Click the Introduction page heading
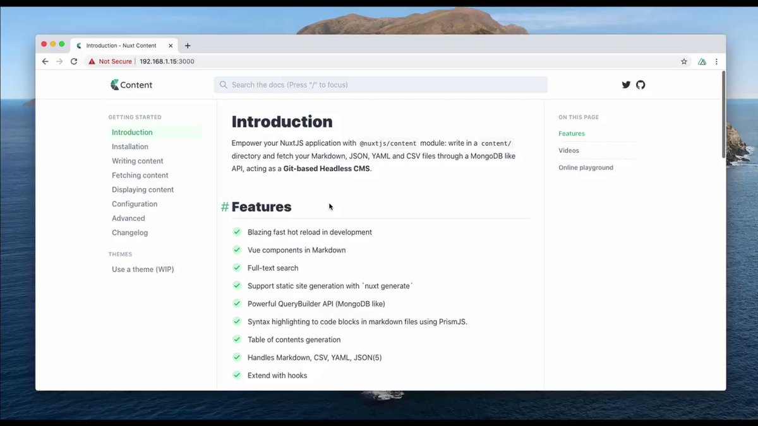This screenshot has height=426, width=758. tap(282, 122)
